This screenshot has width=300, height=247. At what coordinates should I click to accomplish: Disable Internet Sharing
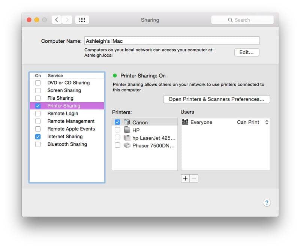(x=37, y=136)
